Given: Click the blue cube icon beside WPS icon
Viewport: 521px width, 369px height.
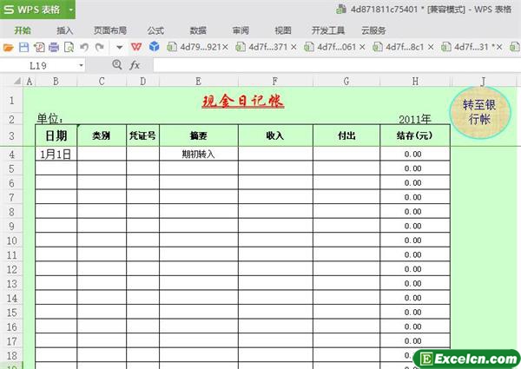Looking at the screenshot, I should [x=153, y=46].
